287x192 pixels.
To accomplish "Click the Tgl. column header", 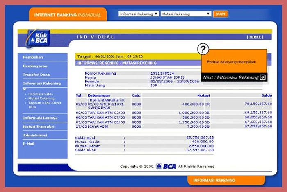I will 79,95.
